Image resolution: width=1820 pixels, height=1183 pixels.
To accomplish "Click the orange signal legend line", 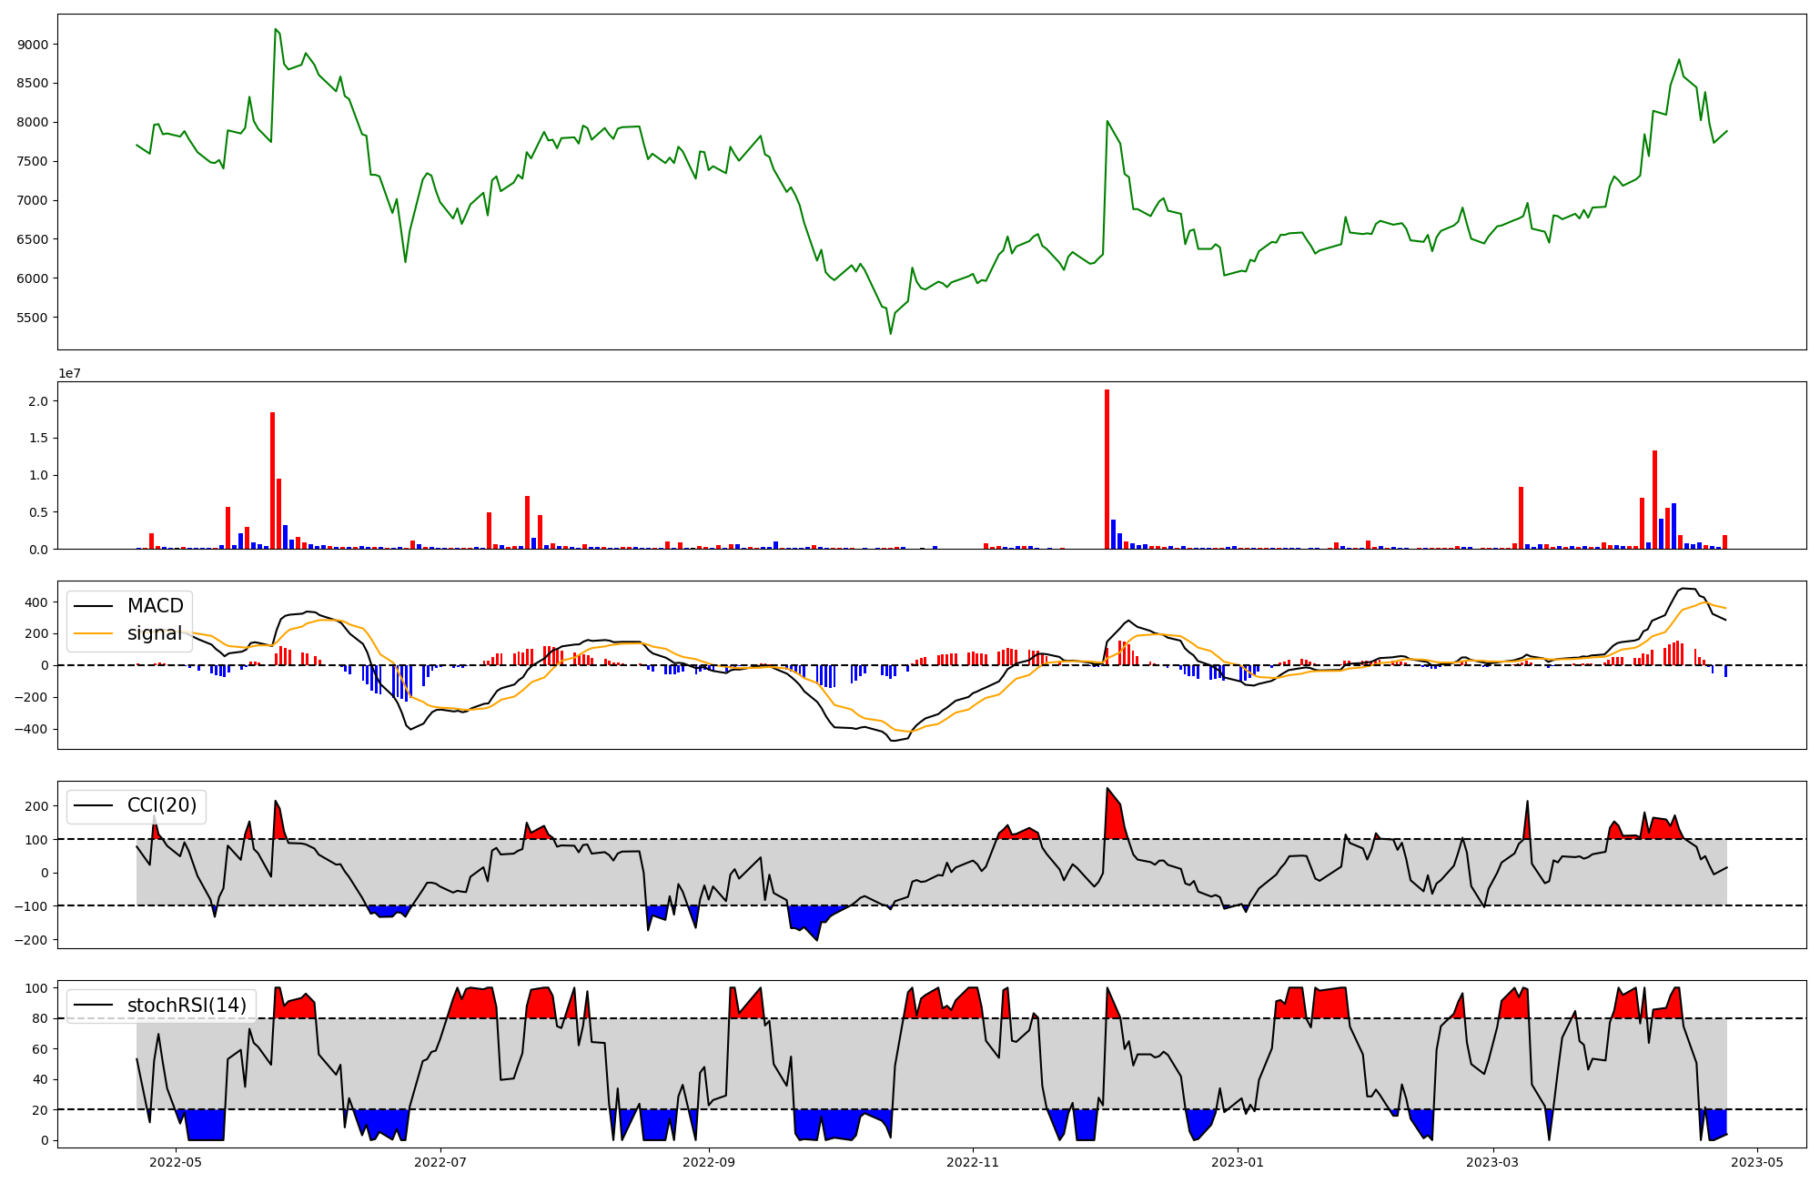I will pyautogui.click(x=94, y=633).
